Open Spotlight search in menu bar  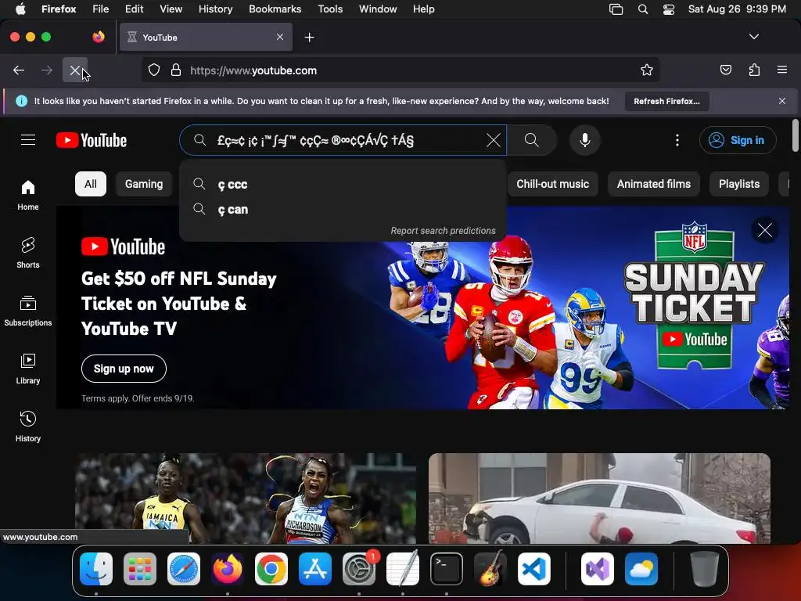[643, 9]
